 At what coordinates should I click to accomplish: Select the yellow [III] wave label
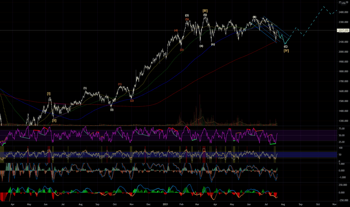coord(205,11)
